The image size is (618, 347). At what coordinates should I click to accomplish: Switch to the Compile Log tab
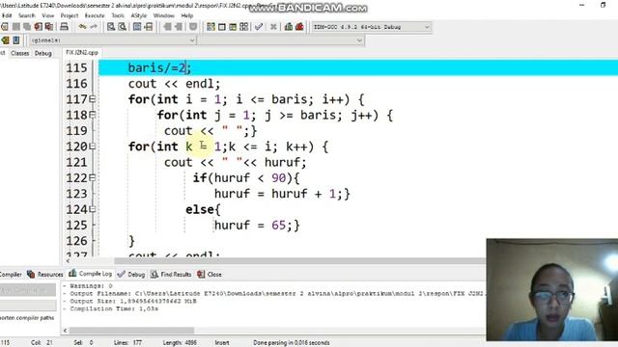pos(90,274)
